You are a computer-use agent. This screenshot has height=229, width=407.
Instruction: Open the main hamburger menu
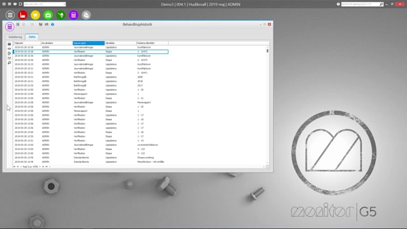(10, 15)
